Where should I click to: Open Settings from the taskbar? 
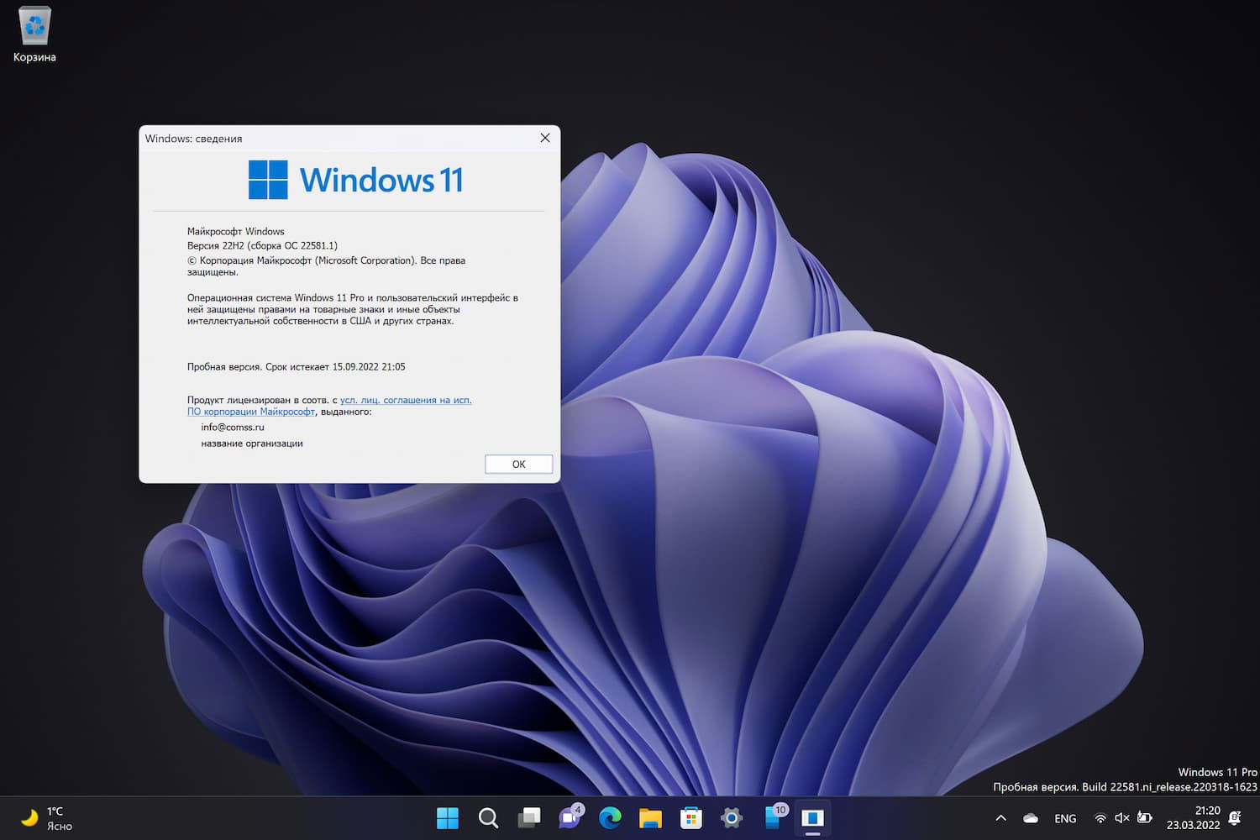point(731,817)
